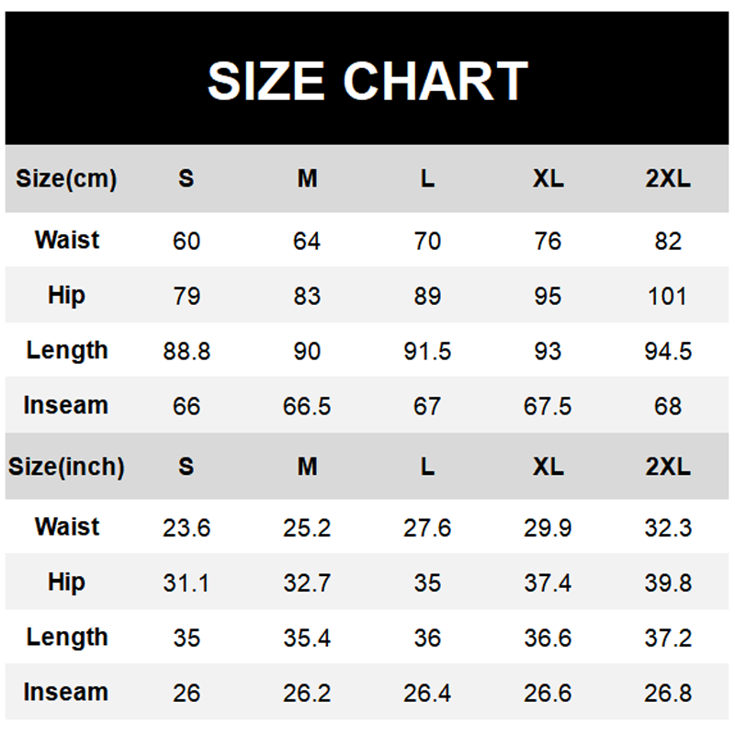Click the 32.7 hip value
The image size is (735, 735).
point(307,582)
